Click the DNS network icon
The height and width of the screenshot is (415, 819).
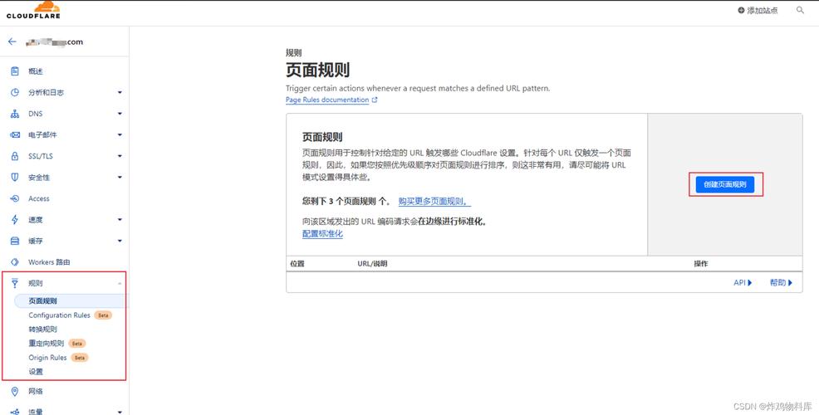[15, 114]
